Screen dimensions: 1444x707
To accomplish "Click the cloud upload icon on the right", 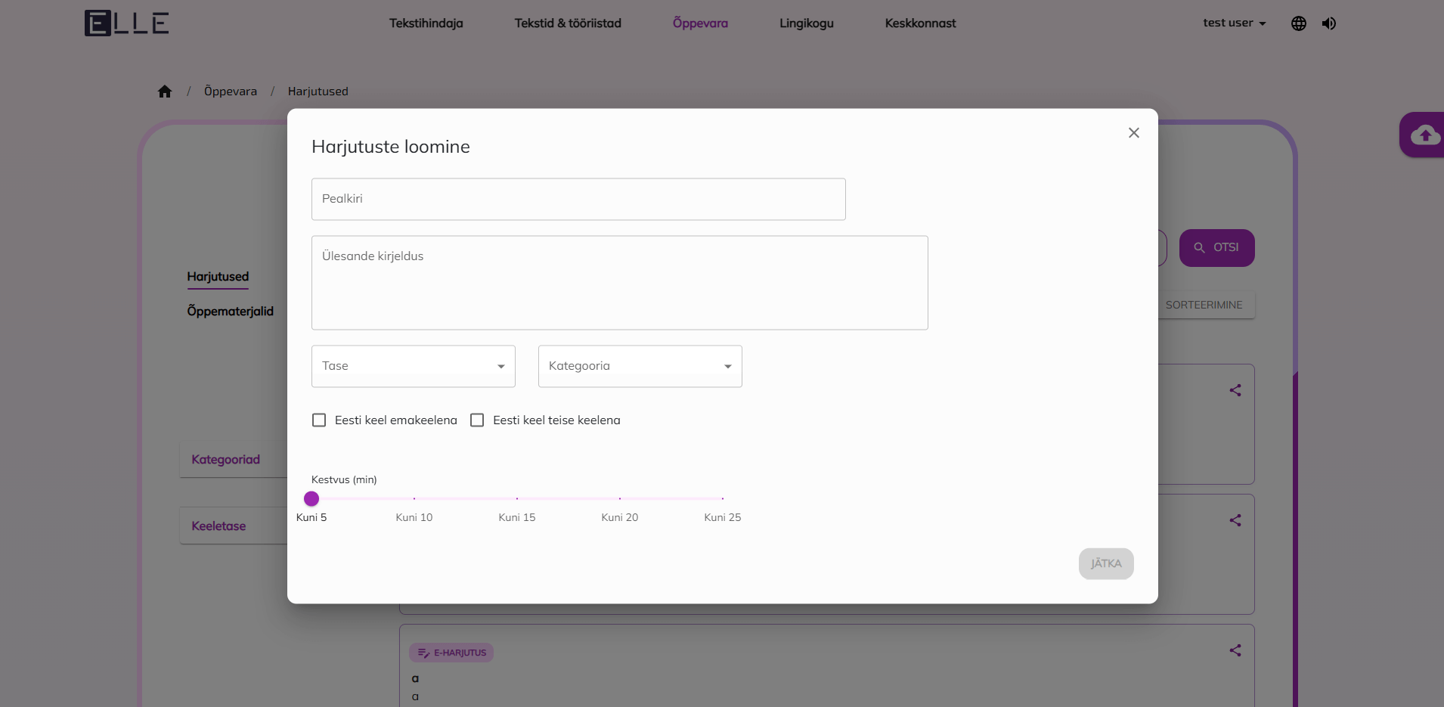I will (1424, 135).
